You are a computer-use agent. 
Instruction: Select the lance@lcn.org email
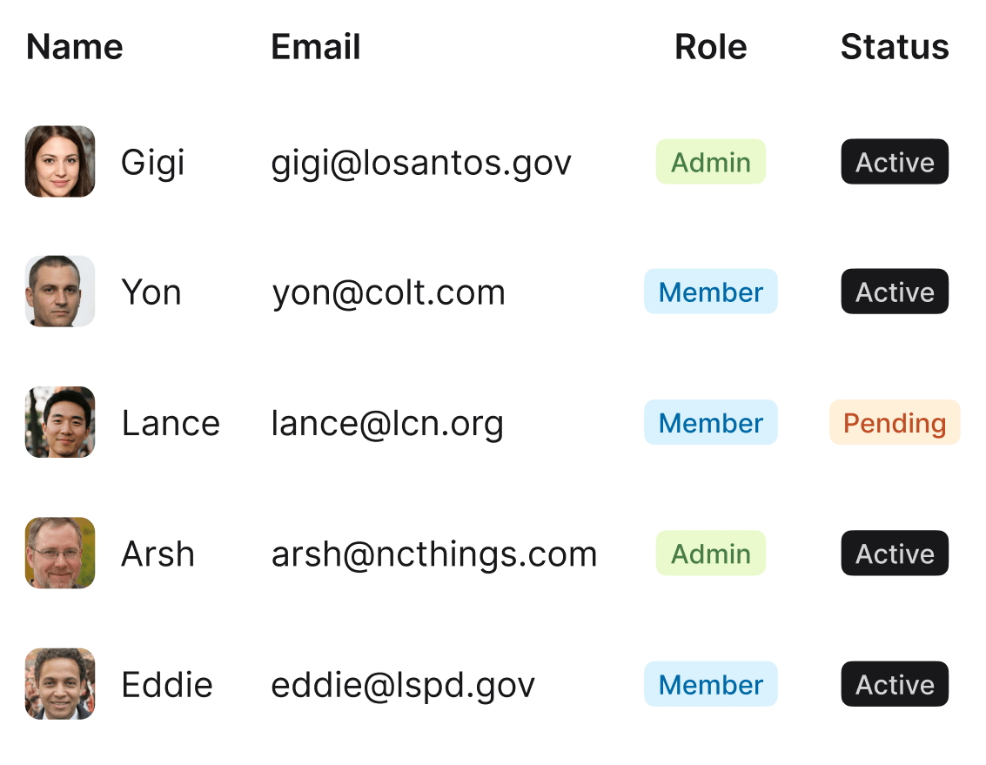click(387, 424)
